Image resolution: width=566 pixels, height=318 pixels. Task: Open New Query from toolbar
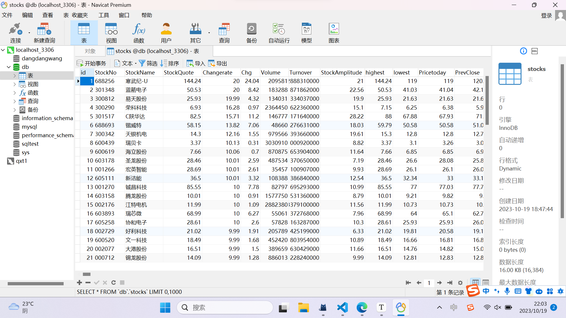pos(44,29)
